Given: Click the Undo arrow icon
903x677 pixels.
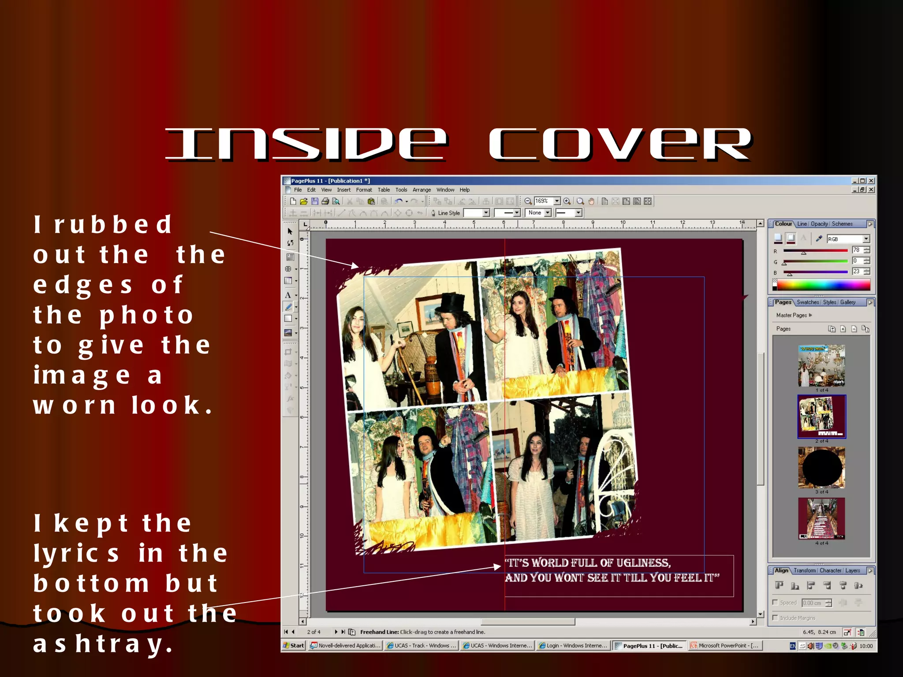Looking at the screenshot, I should pos(399,201).
